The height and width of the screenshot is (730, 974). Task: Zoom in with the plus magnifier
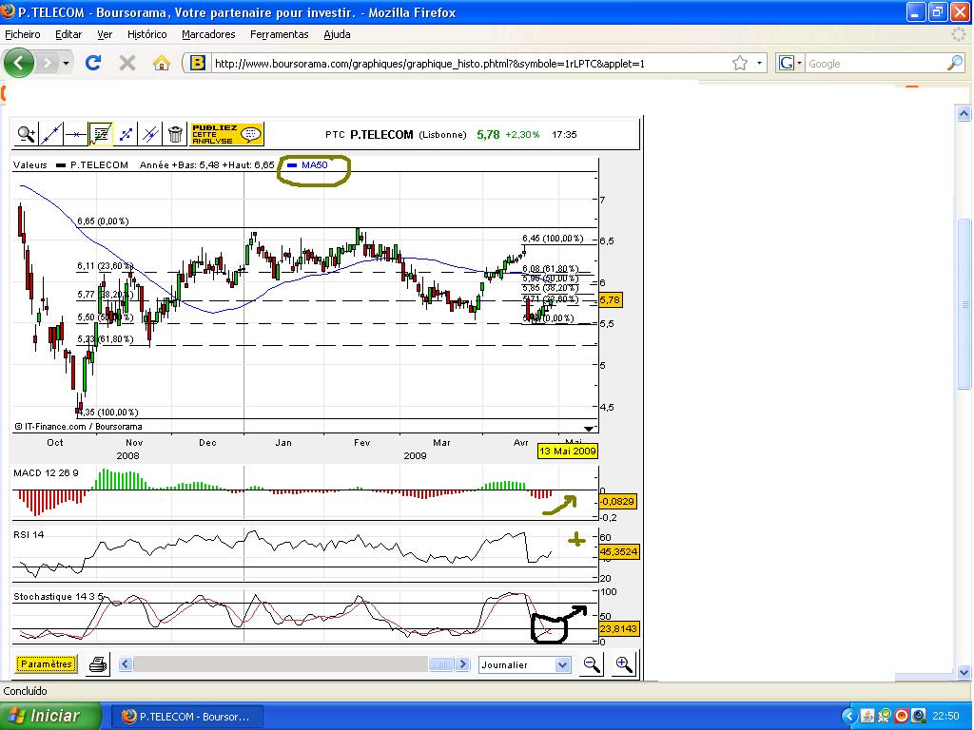click(624, 664)
